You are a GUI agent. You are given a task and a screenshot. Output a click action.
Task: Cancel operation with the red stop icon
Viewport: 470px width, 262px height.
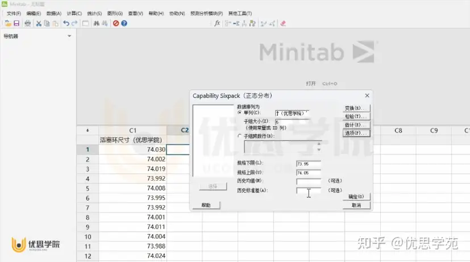[116, 23]
